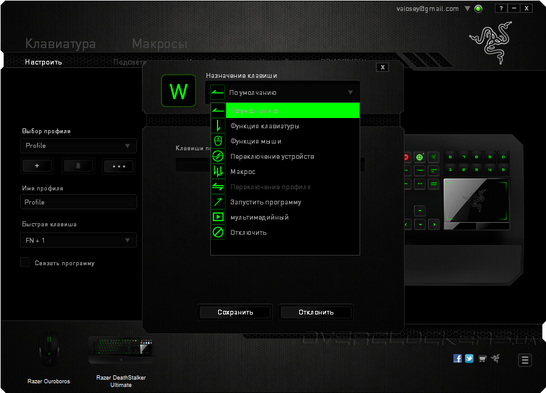Click the Имя профиля text field

(79, 202)
